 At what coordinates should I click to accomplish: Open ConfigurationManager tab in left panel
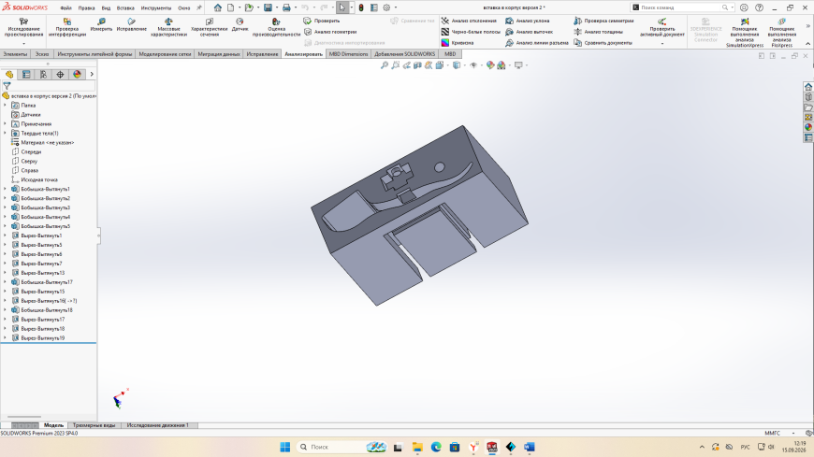[x=43, y=75]
